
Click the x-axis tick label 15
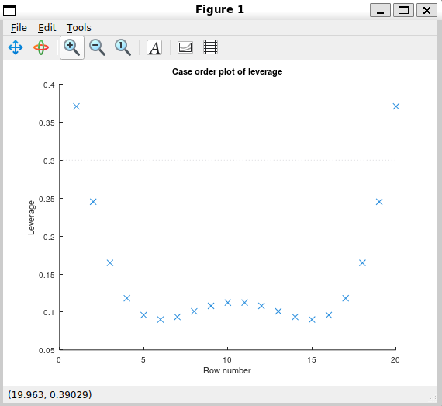click(x=312, y=360)
